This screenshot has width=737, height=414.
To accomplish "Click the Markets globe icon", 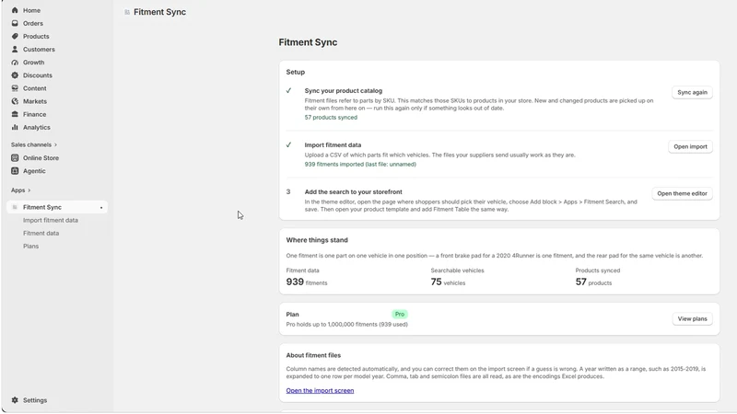I will click(x=15, y=101).
